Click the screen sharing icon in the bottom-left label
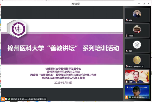152x102 pixels. tap(6, 99)
